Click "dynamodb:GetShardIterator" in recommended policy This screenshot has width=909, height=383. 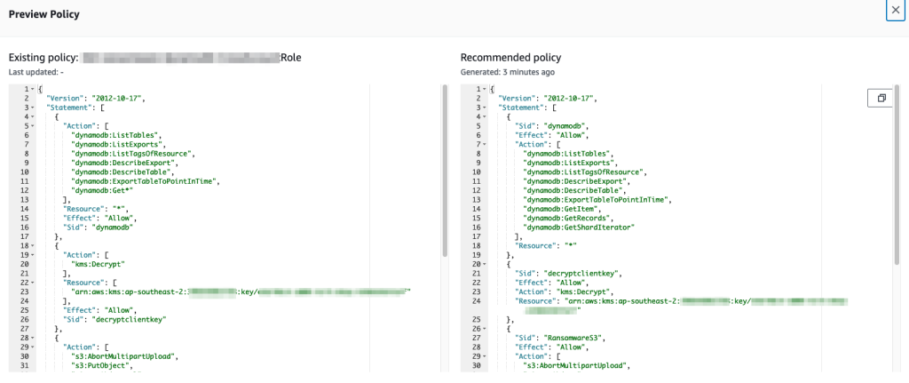[x=577, y=227]
